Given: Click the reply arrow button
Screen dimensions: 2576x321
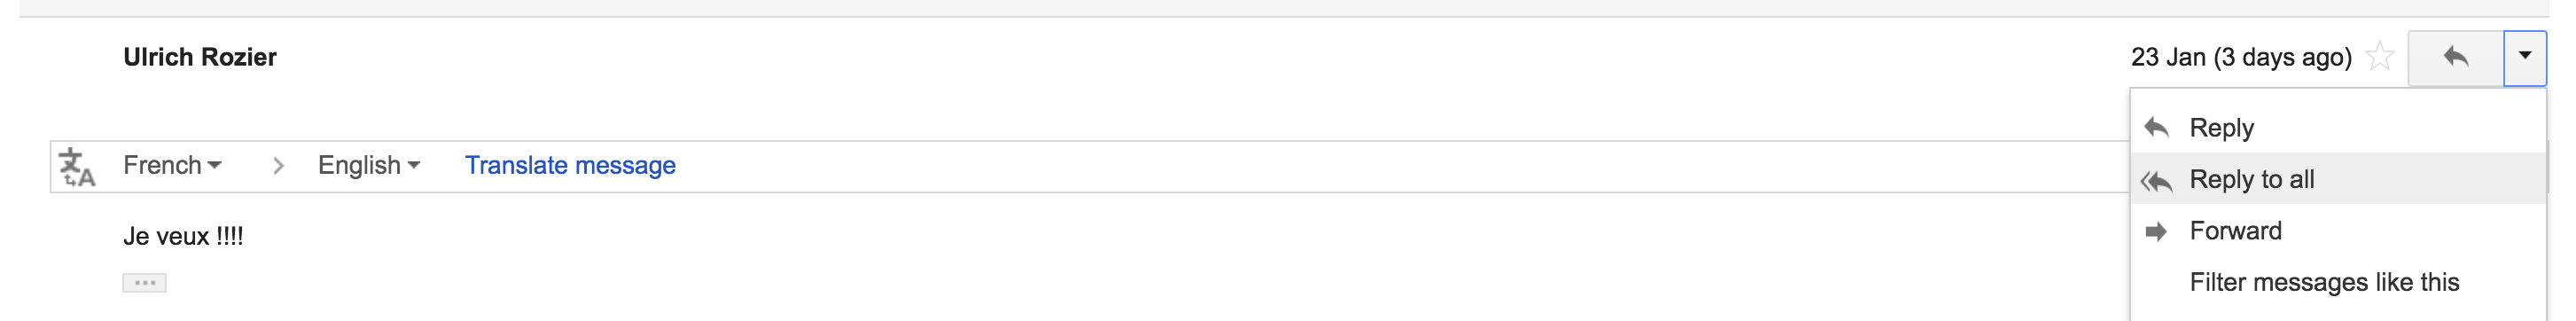Looking at the screenshot, I should click(2456, 58).
